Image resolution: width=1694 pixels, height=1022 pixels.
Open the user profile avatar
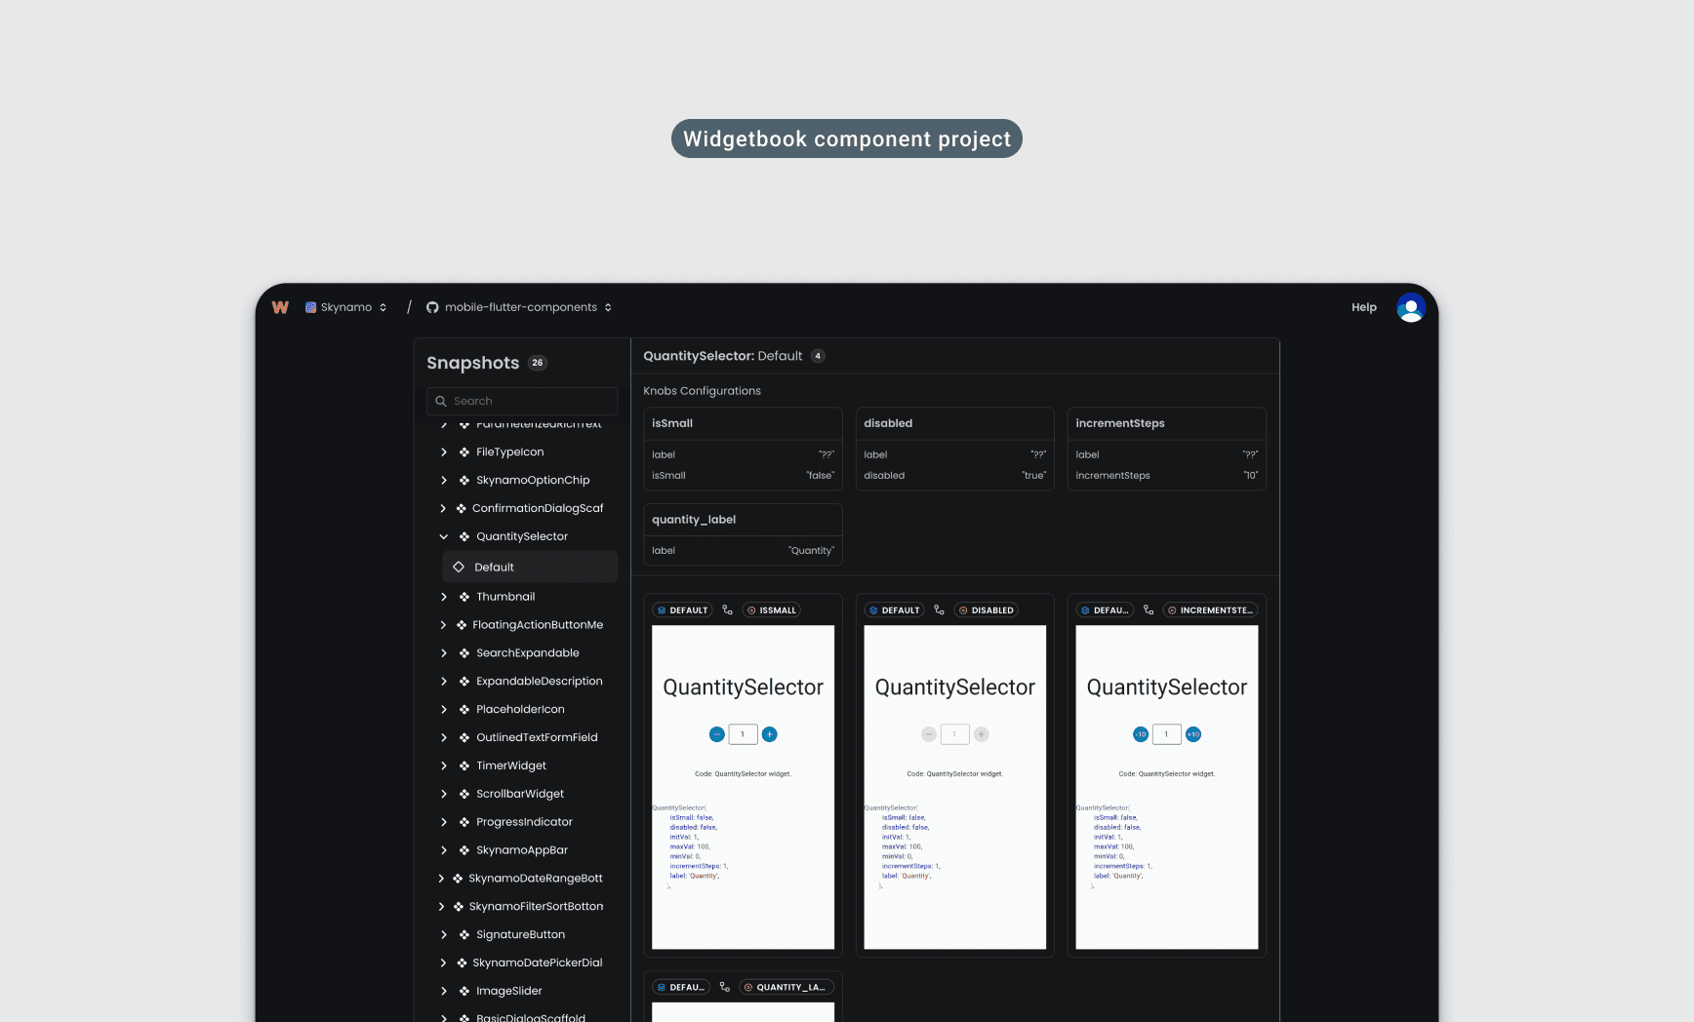click(x=1410, y=307)
